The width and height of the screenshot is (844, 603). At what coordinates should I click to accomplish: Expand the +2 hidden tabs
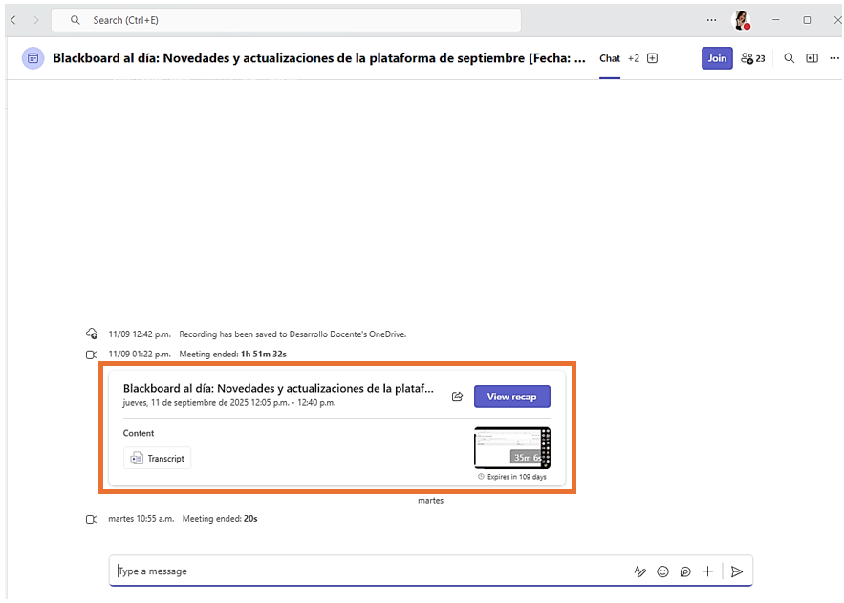[x=633, y=58]
